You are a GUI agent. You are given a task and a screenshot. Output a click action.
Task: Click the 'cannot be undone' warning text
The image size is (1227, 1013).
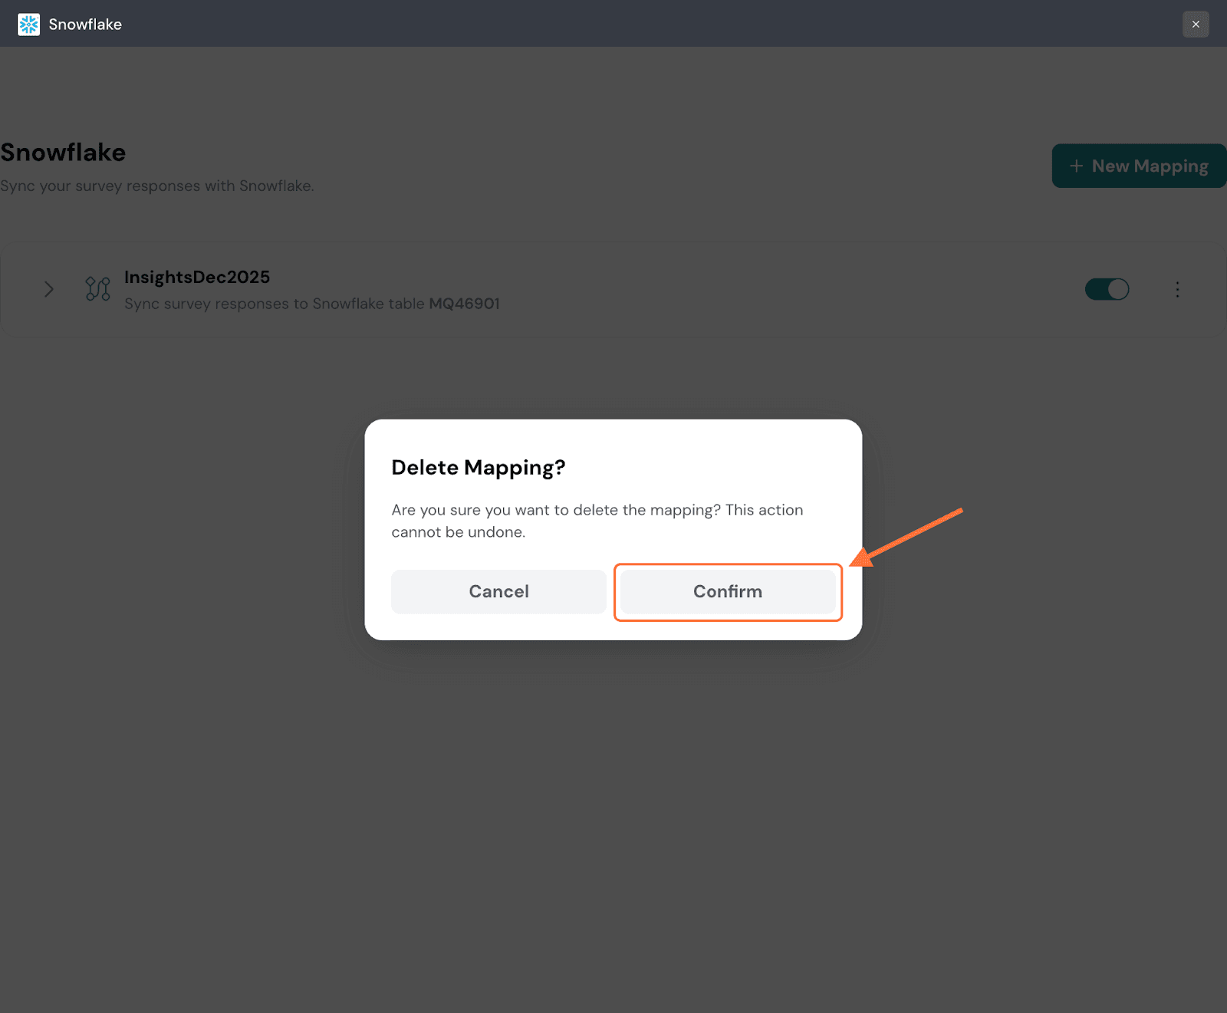(x=458, y=532)
